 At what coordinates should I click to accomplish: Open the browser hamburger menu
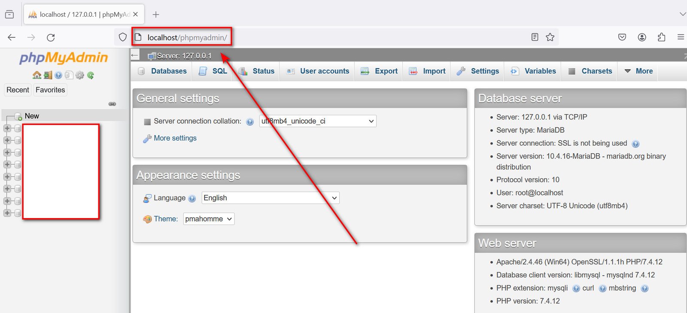coord(681,37)
